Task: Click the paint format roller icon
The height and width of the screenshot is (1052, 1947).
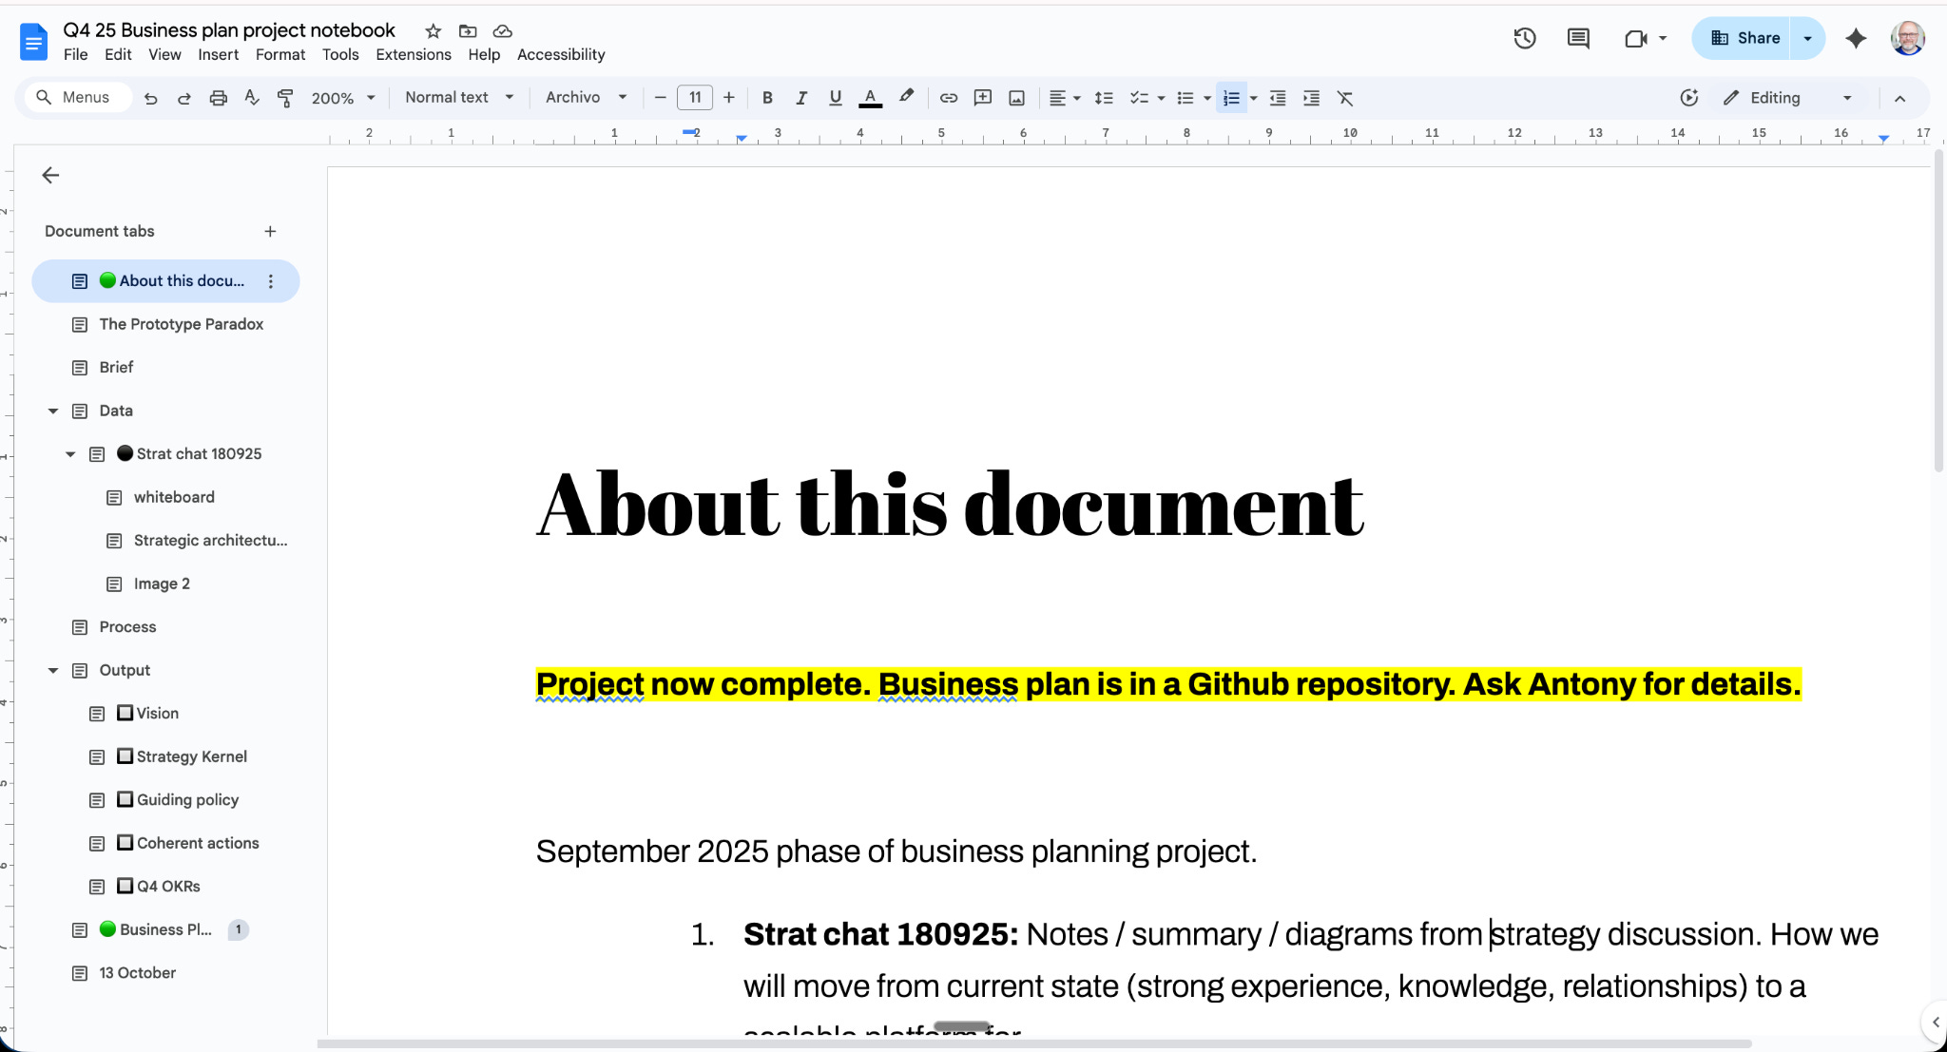Action: click(x=284, y=98)
